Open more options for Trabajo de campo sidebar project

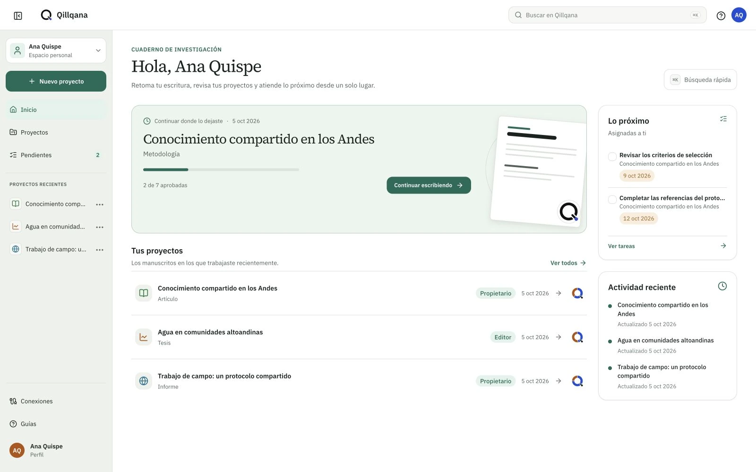coord(100,250)
